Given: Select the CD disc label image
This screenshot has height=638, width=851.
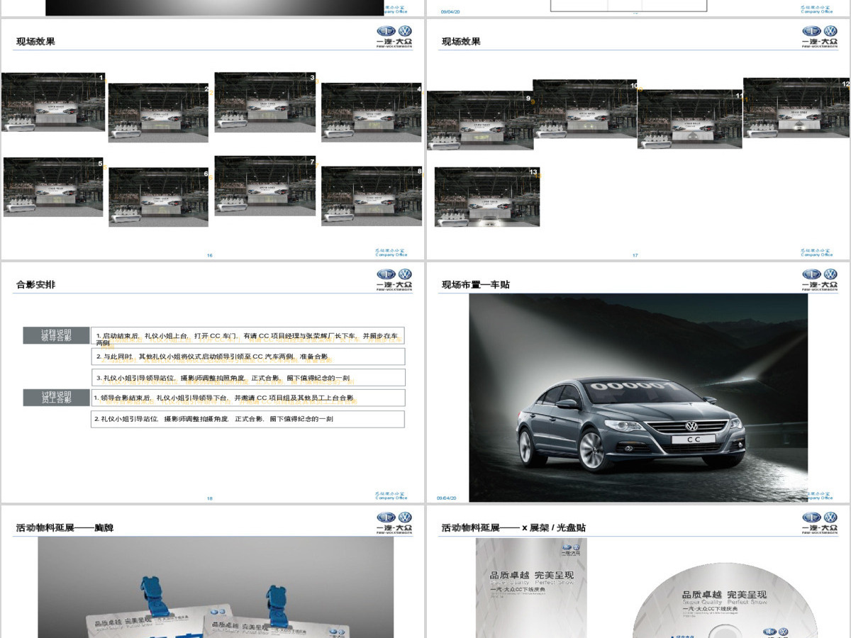Looking at the screenshot, I should (x=725, y=600).
